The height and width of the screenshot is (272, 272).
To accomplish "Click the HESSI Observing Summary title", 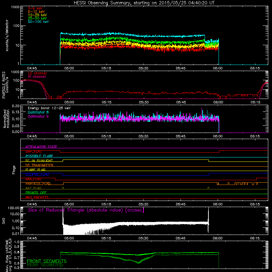I will [144, 3].
